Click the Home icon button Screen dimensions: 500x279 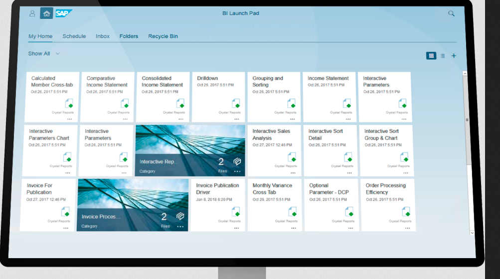click(x=46, y=13)
